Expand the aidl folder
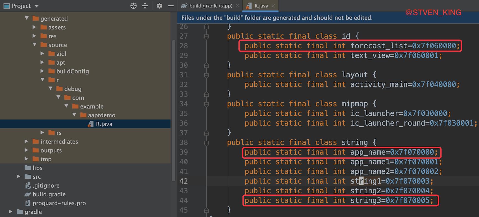Image resolution: width=479 pixels, height=217 pixels. point(42,54)
